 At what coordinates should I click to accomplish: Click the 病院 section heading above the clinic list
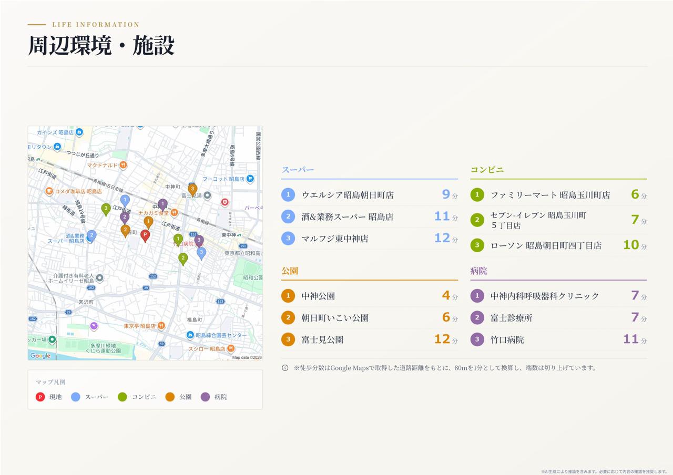click(x=478, y=271)
